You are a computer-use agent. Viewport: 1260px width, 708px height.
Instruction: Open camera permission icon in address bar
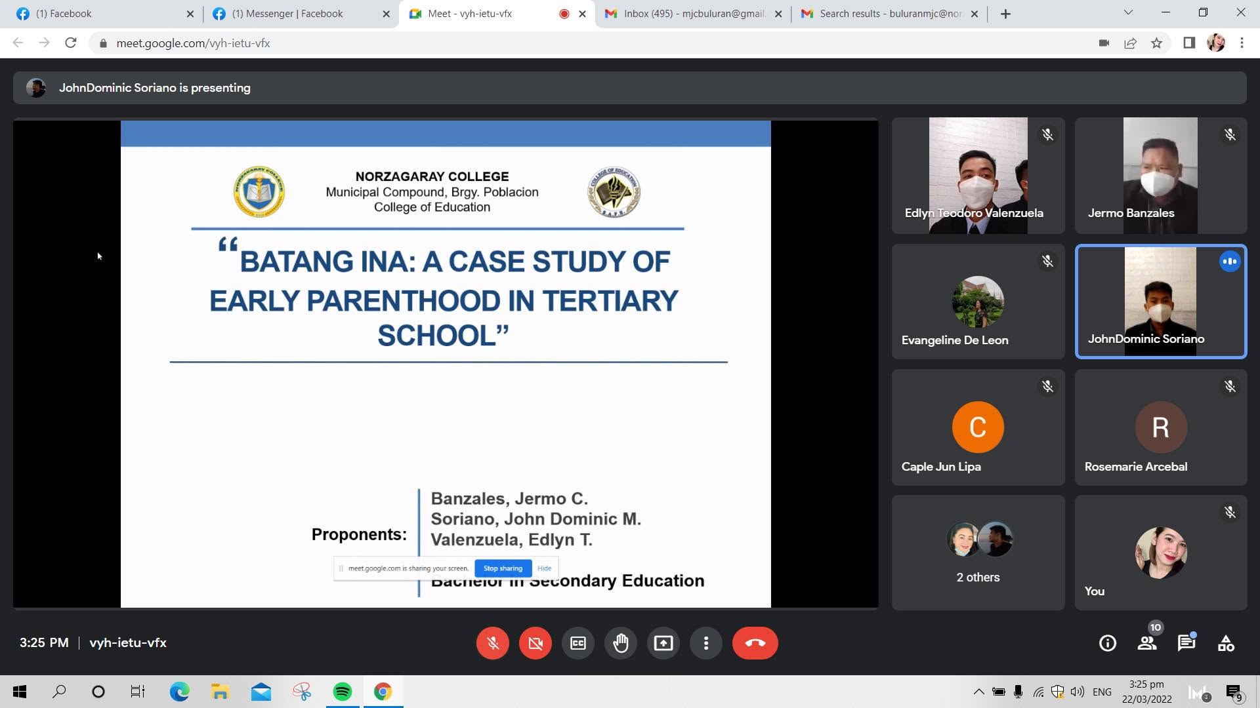pos(1104,43)
